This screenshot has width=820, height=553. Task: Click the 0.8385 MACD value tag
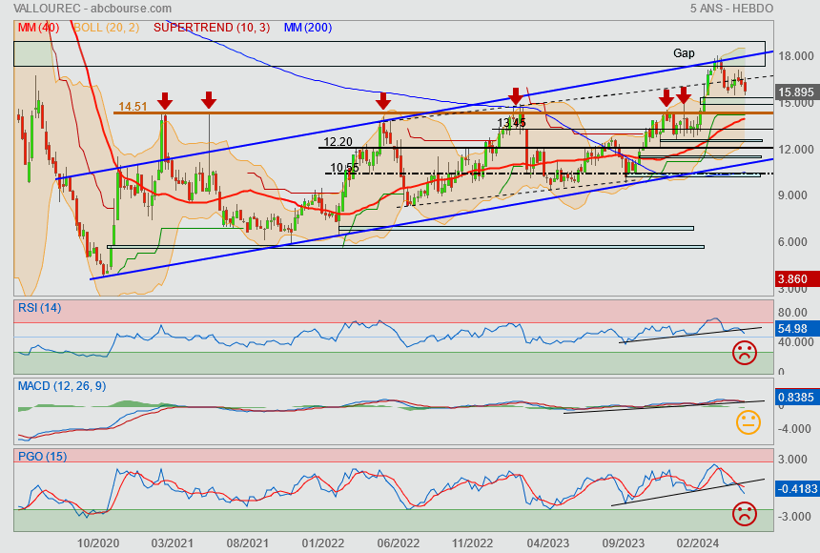coord(796,397)
